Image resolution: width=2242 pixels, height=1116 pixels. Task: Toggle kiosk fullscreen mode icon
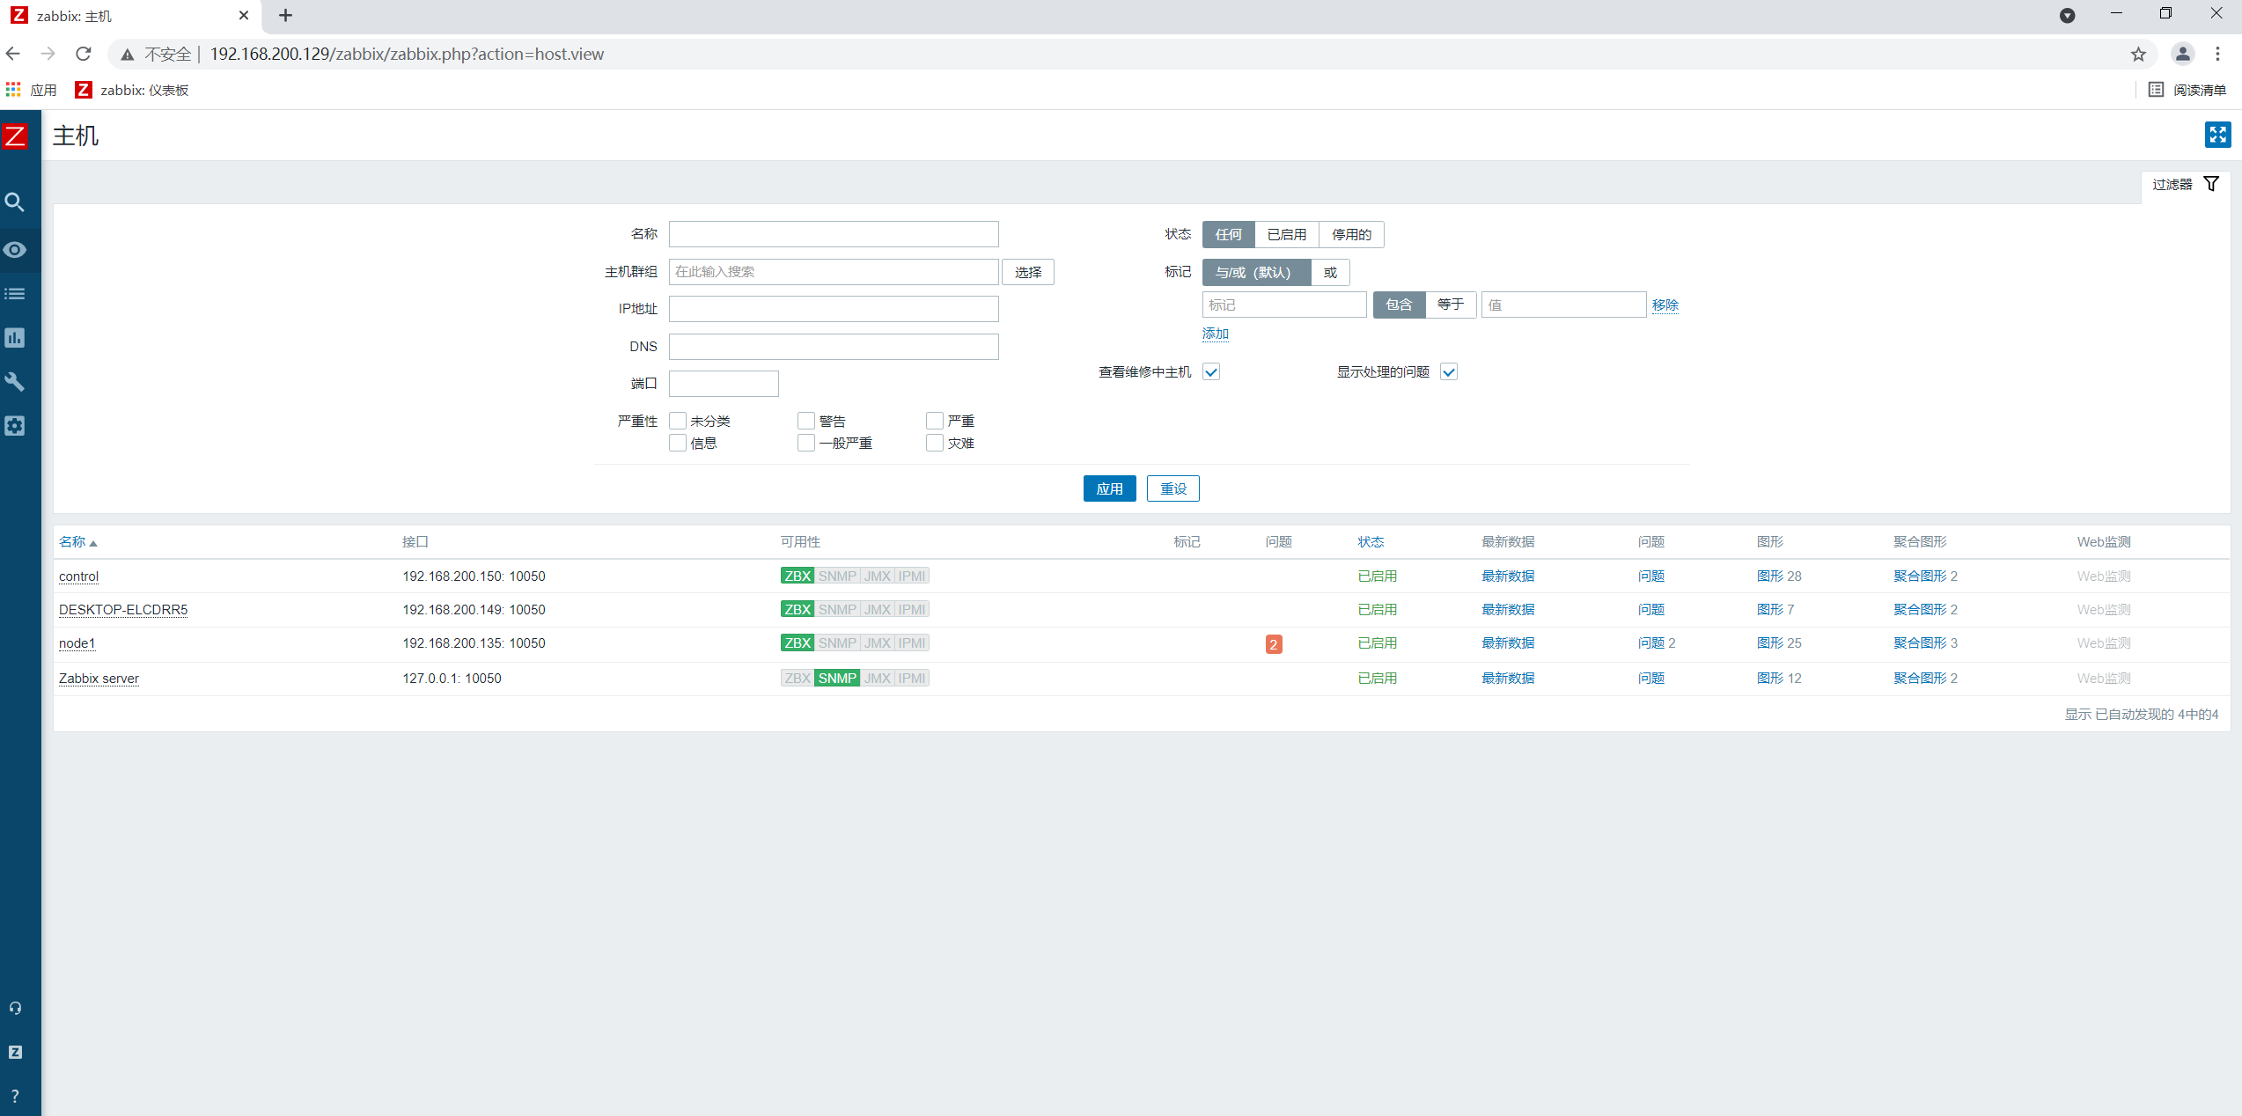2217,135
